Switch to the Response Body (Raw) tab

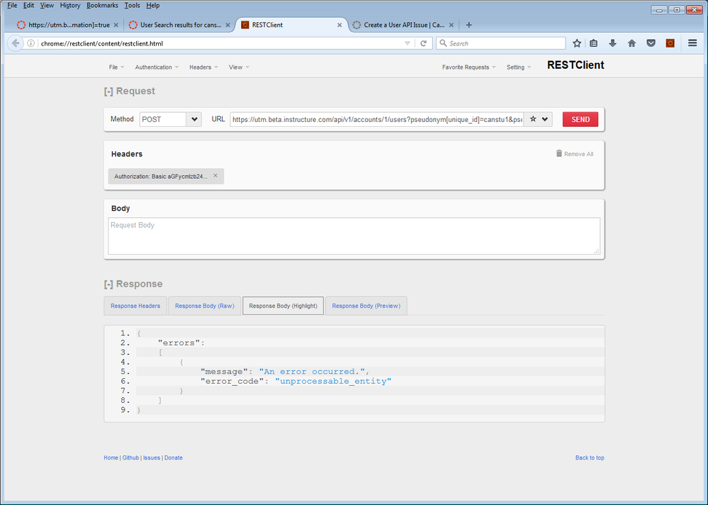205,306
